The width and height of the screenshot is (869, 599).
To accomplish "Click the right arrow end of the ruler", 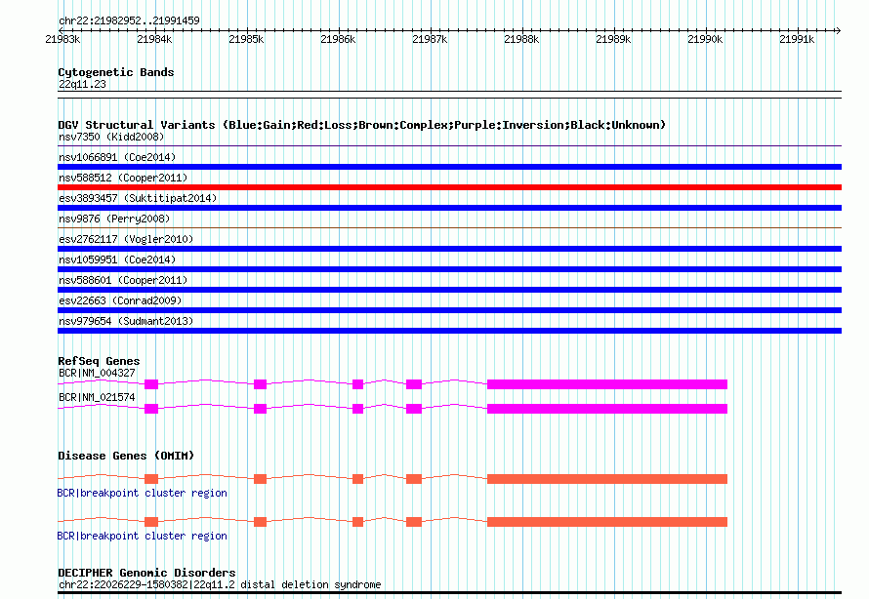I will pyautogui.click(x=838, y=30).
